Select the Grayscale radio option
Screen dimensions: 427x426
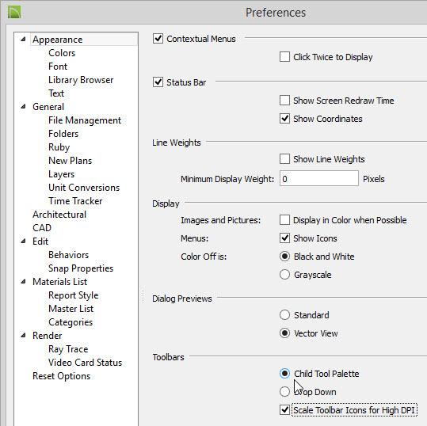click(284, 275)
